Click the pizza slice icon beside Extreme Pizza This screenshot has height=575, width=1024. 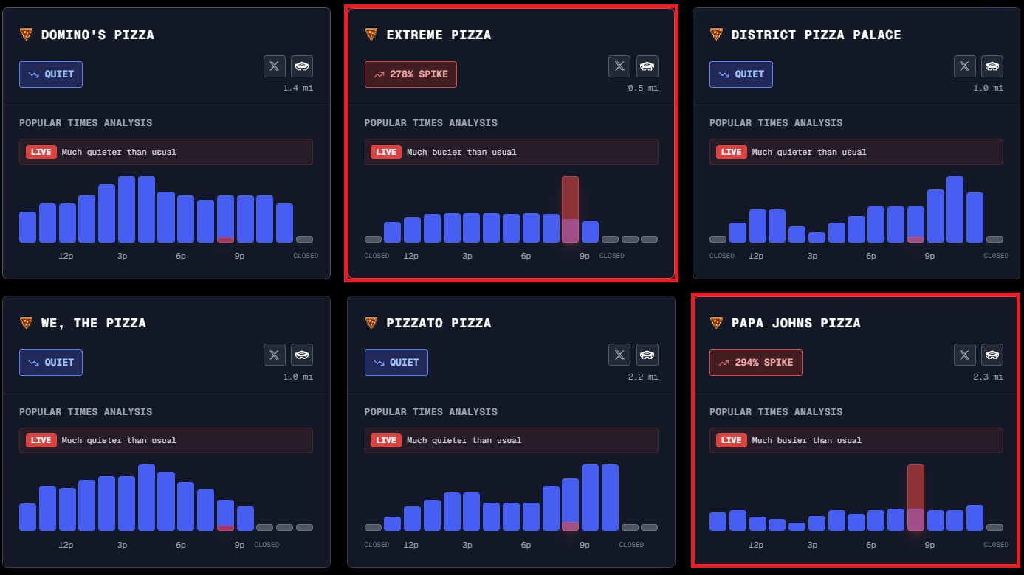371,34
